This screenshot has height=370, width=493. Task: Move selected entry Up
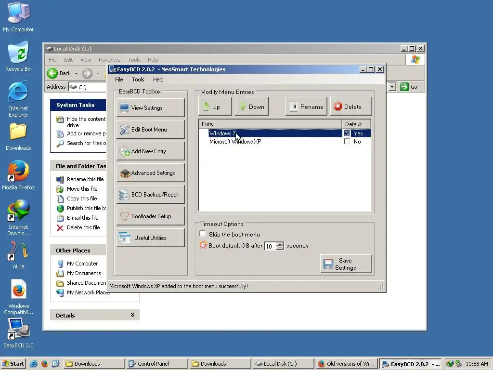pyautogui.click(x=215, y=106)
